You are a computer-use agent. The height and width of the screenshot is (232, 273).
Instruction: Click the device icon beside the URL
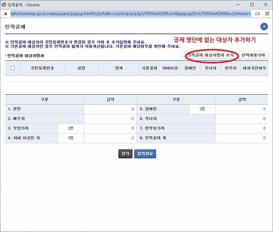click(257, 14)
